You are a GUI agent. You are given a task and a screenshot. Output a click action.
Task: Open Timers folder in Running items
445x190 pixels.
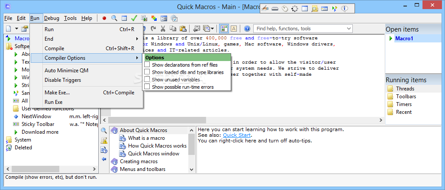coord(404,104)
